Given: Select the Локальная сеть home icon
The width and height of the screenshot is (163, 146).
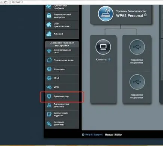Looking at the screenshot, I should click(x=49, y=60).
